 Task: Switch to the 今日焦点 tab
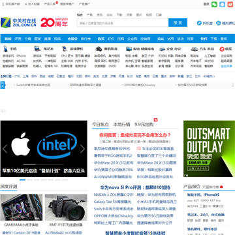point(101,125)
